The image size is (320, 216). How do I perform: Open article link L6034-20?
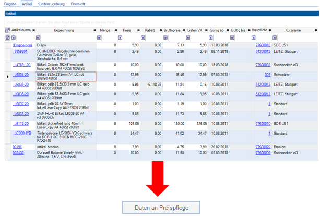[21, 75]
